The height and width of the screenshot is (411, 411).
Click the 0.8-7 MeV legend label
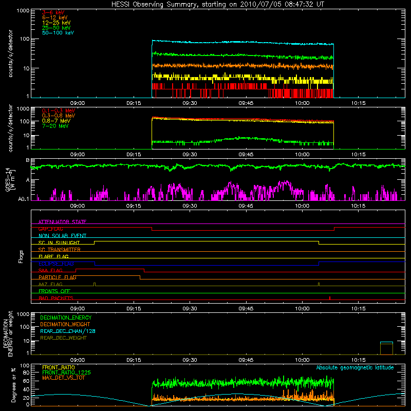56,121
